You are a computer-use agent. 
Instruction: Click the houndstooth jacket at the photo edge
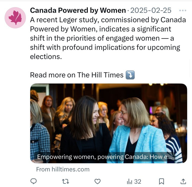click(38, 138)
